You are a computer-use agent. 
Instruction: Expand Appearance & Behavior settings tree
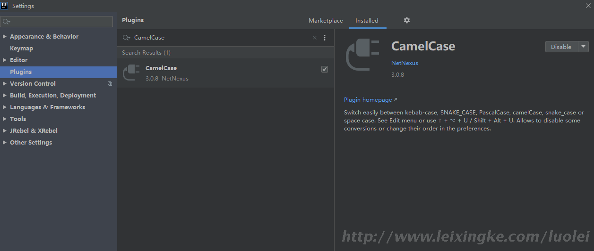tap(5, 37)
